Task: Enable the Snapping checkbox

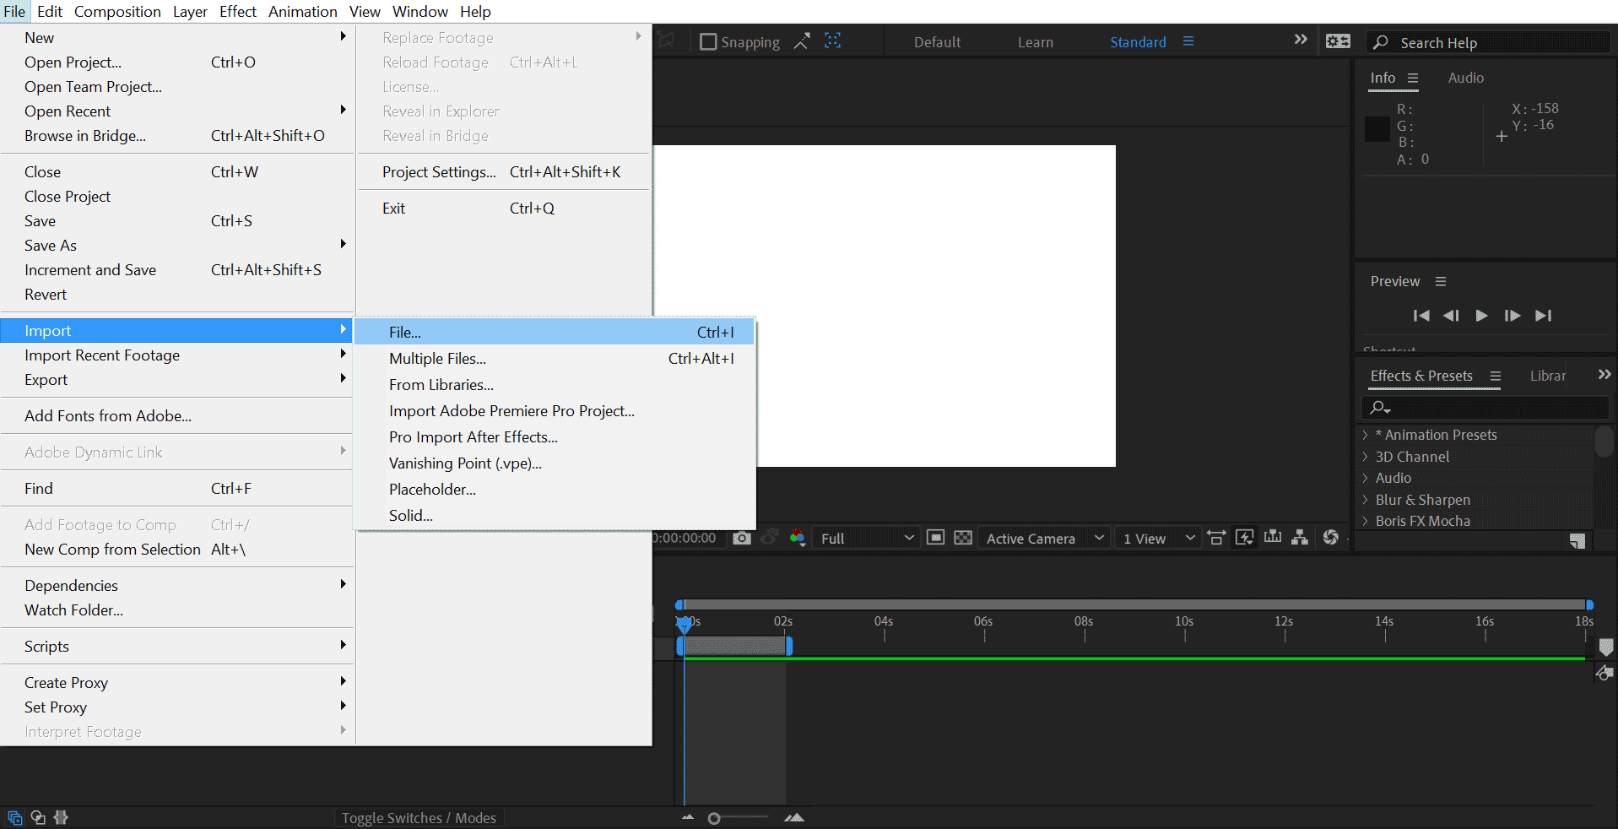Action: click(708, 41)
